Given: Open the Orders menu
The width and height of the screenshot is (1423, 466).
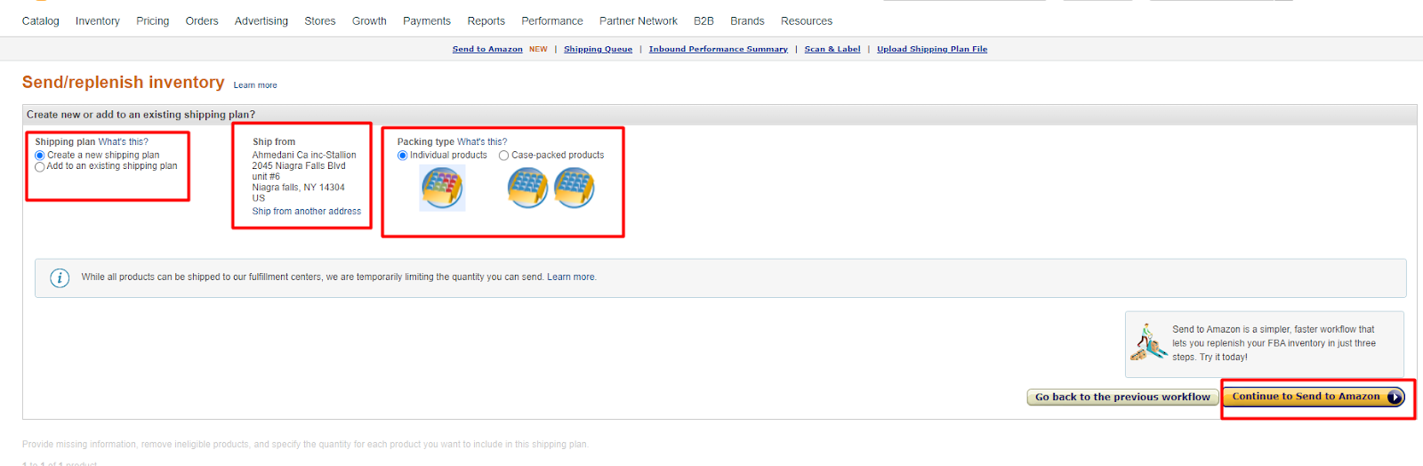Looking at the screenshot, I should pos(202,21).
